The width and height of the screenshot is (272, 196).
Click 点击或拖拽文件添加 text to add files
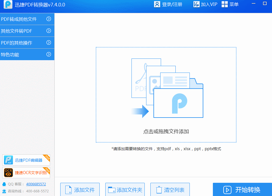pos(166,132)
